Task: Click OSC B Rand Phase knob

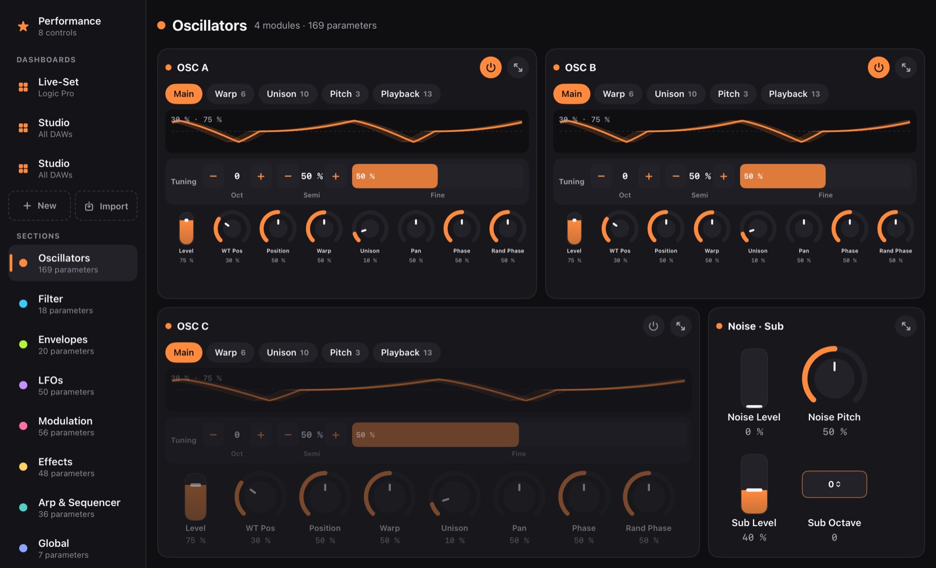Action: [x=896, y=228]
